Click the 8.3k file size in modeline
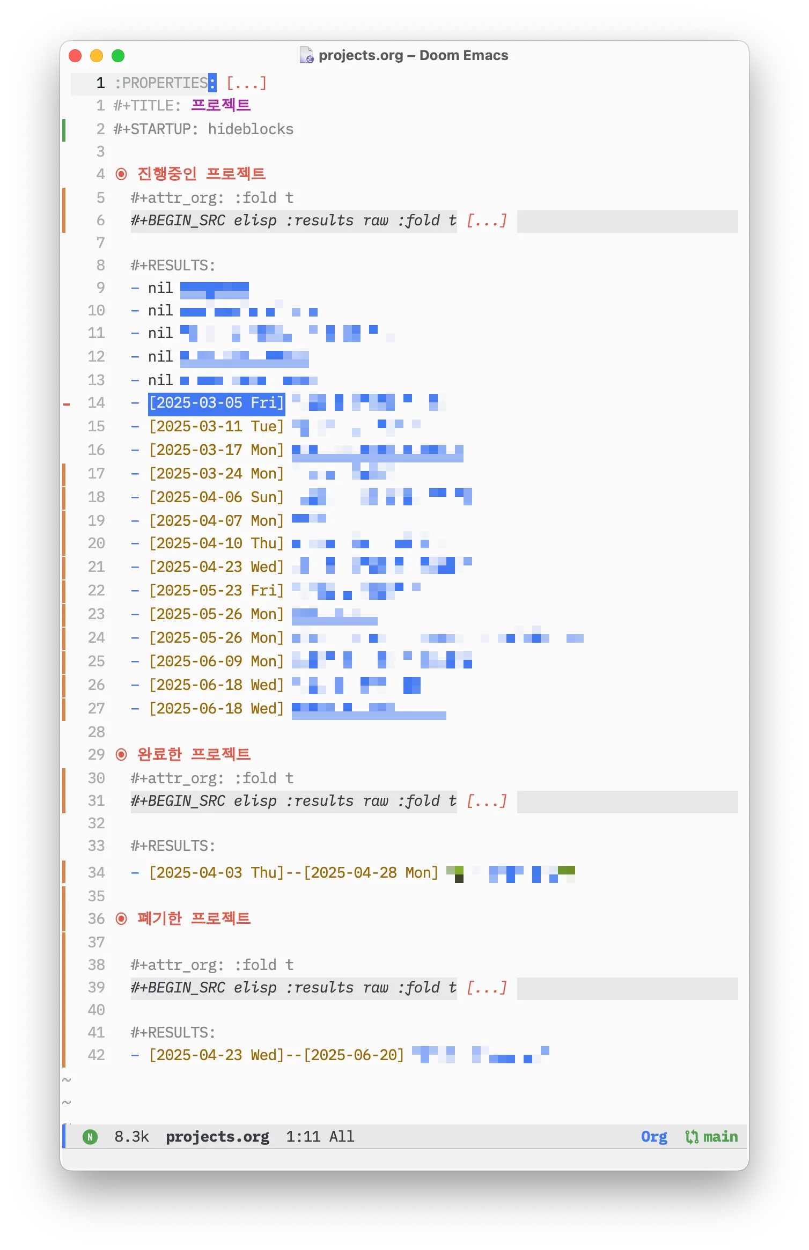 pos(131,1136)
